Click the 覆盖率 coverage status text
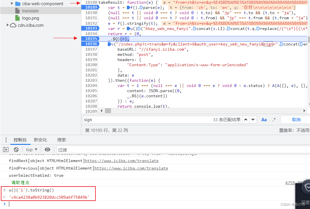 tap(294, 130)
